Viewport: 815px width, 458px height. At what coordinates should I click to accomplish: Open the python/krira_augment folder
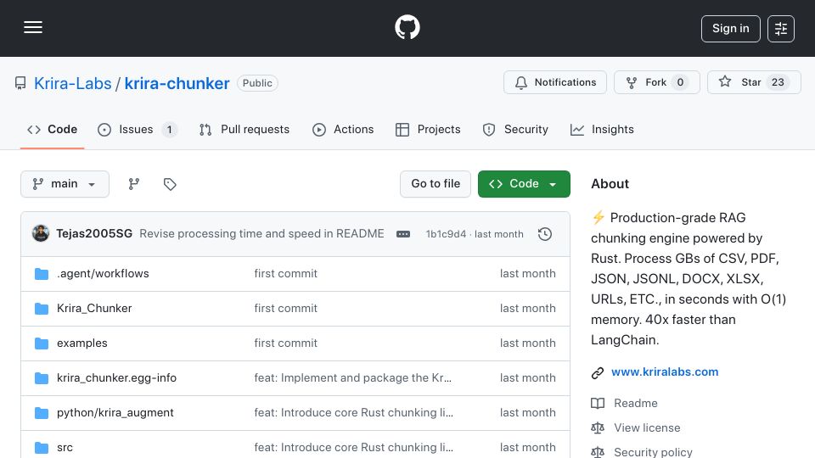[x=115, y=413]
